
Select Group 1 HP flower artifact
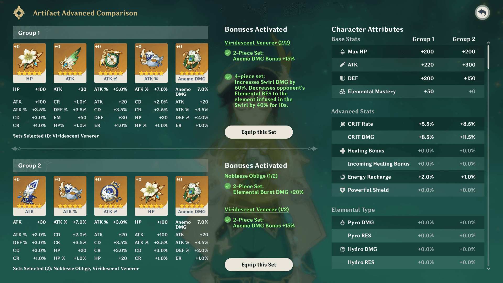pos(29,63)
